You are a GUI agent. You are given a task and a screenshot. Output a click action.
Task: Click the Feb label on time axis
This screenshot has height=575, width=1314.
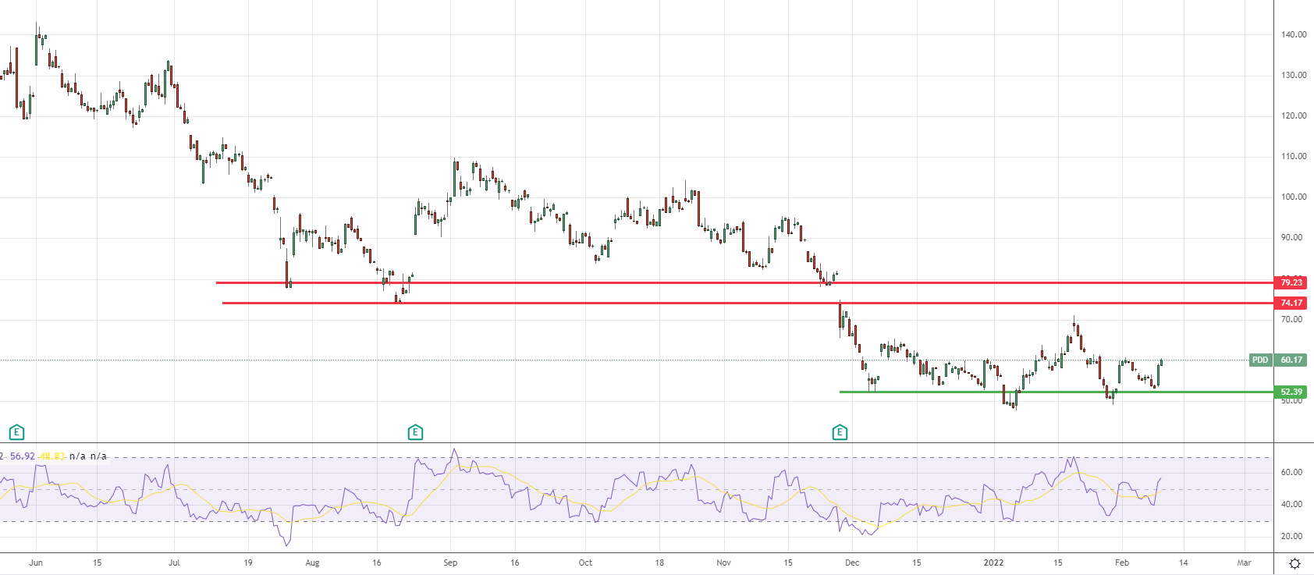1122,563
